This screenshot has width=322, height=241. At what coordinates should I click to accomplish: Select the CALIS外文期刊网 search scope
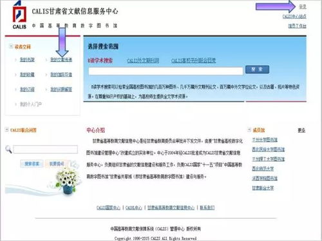143,61
